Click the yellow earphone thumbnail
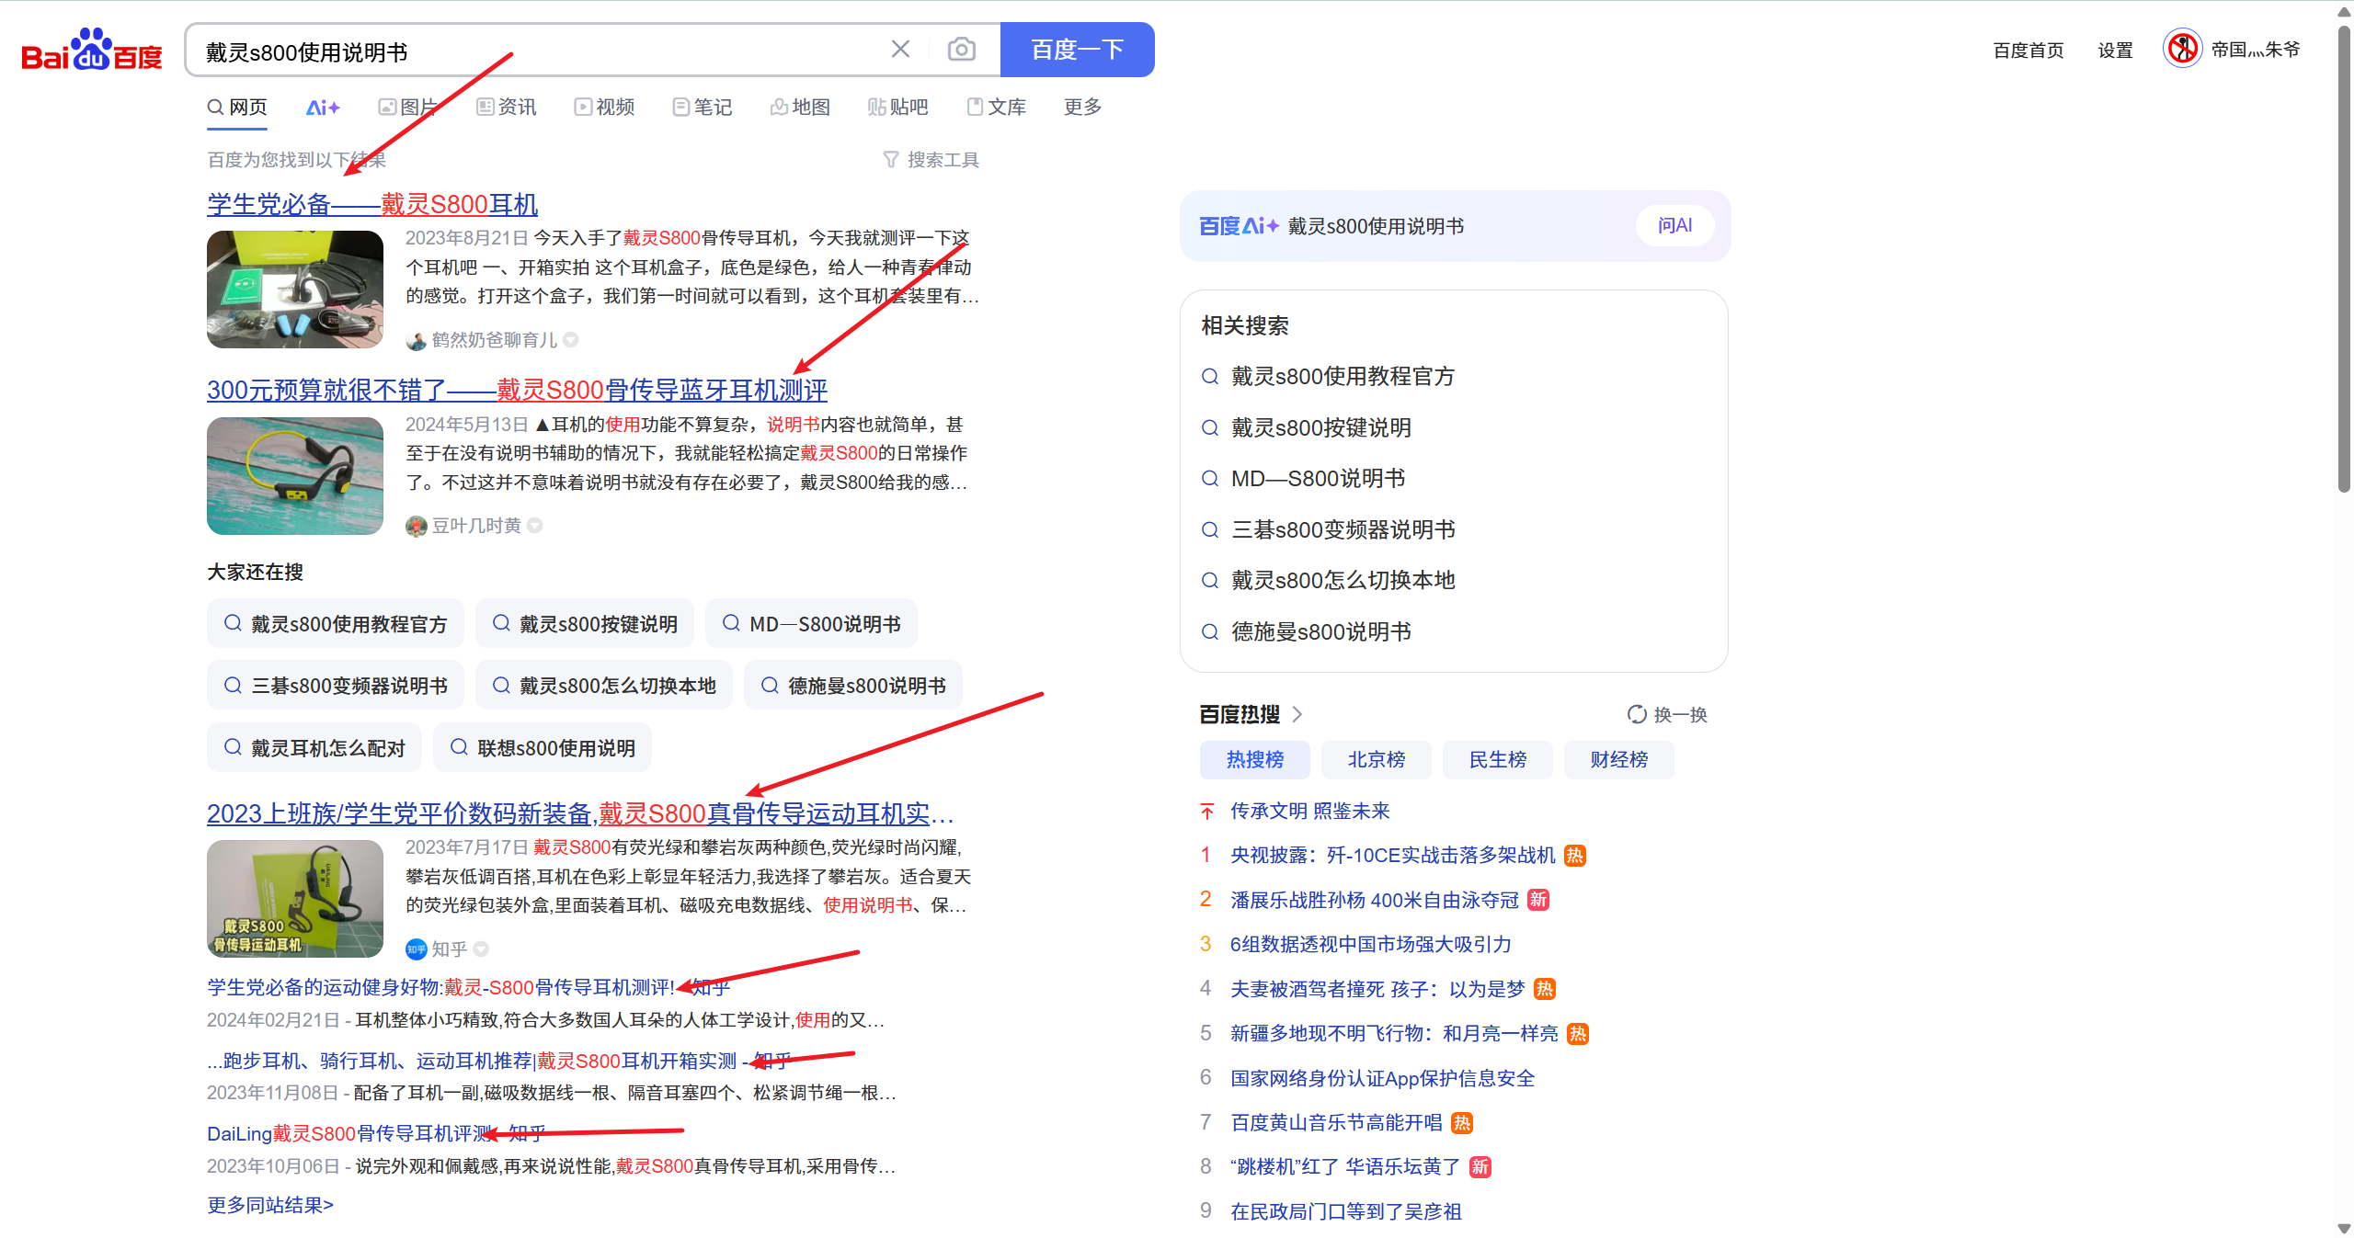The height and width of the screenshot is (1238, 2354). pyautogui.click(x=295, y=476)
